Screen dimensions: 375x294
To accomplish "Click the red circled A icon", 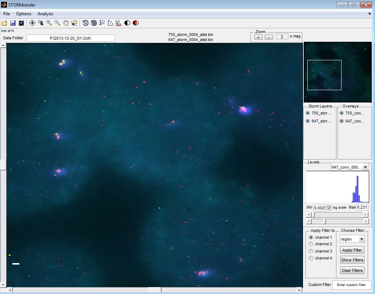I will tap(136, 23).
